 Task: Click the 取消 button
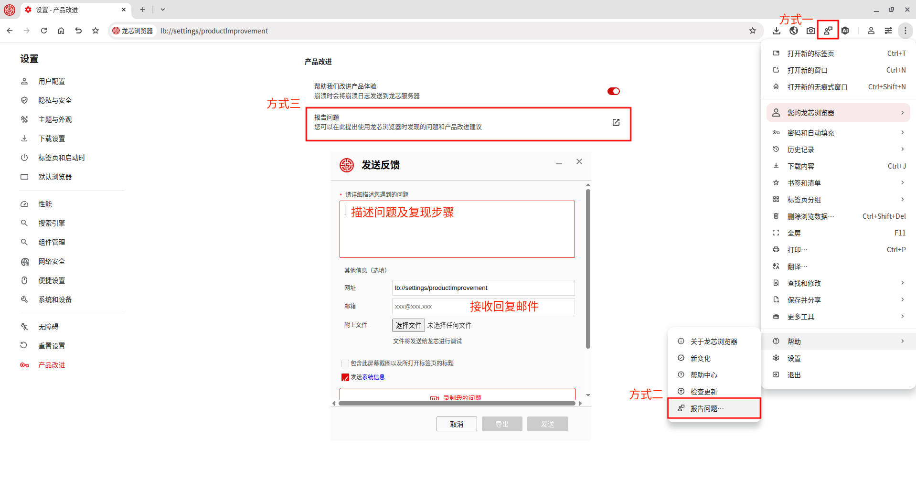tap(456, 424)
